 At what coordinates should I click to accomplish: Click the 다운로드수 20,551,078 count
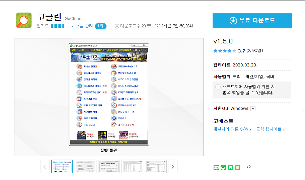(140, 26)
